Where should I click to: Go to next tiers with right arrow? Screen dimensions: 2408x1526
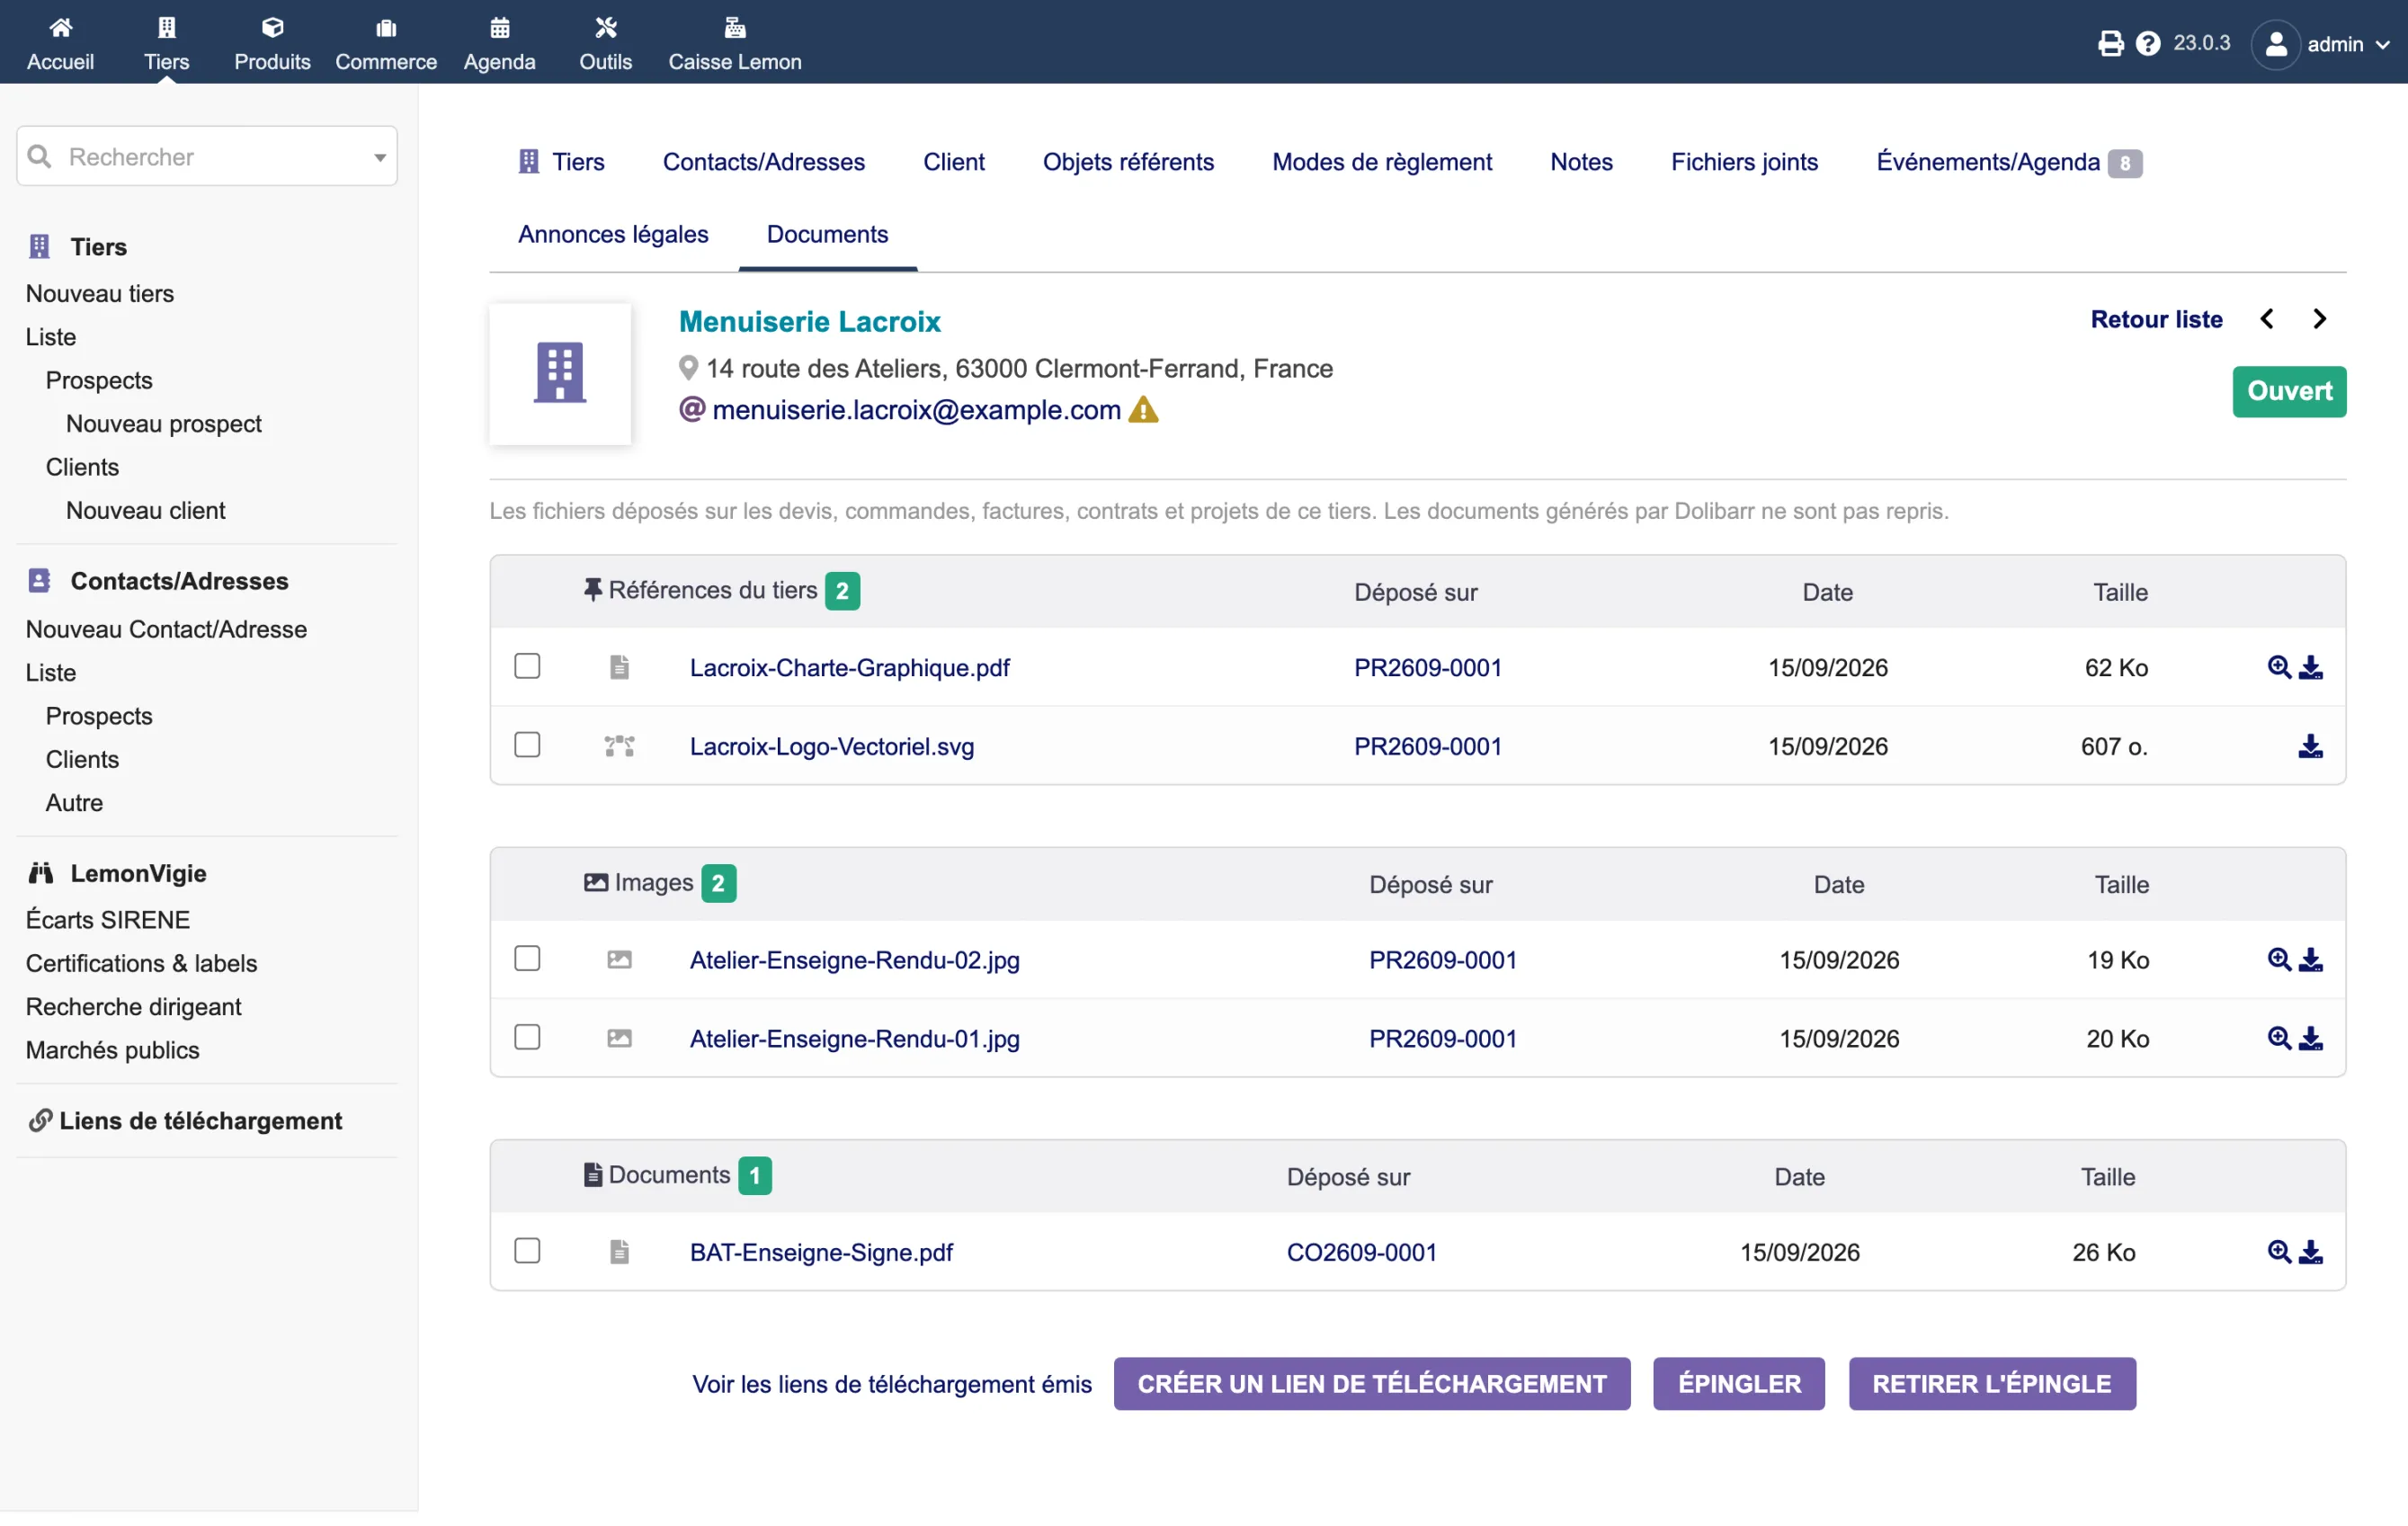pos(2319,319)
